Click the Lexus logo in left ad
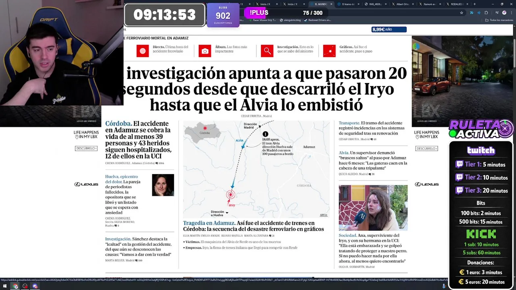 pos(86,184)
